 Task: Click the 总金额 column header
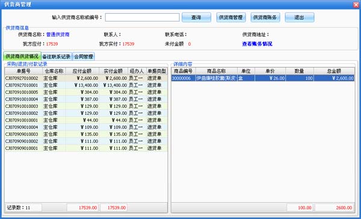(334, 71)
